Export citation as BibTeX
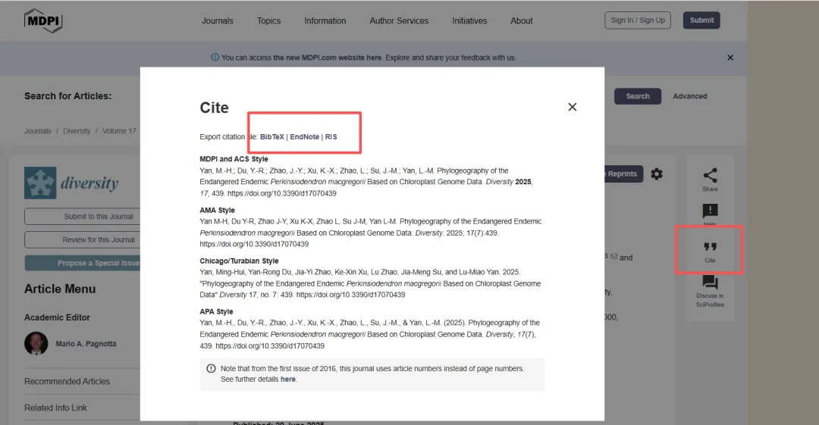The height and width of the screenshot is (425, 819). [272, 137]
